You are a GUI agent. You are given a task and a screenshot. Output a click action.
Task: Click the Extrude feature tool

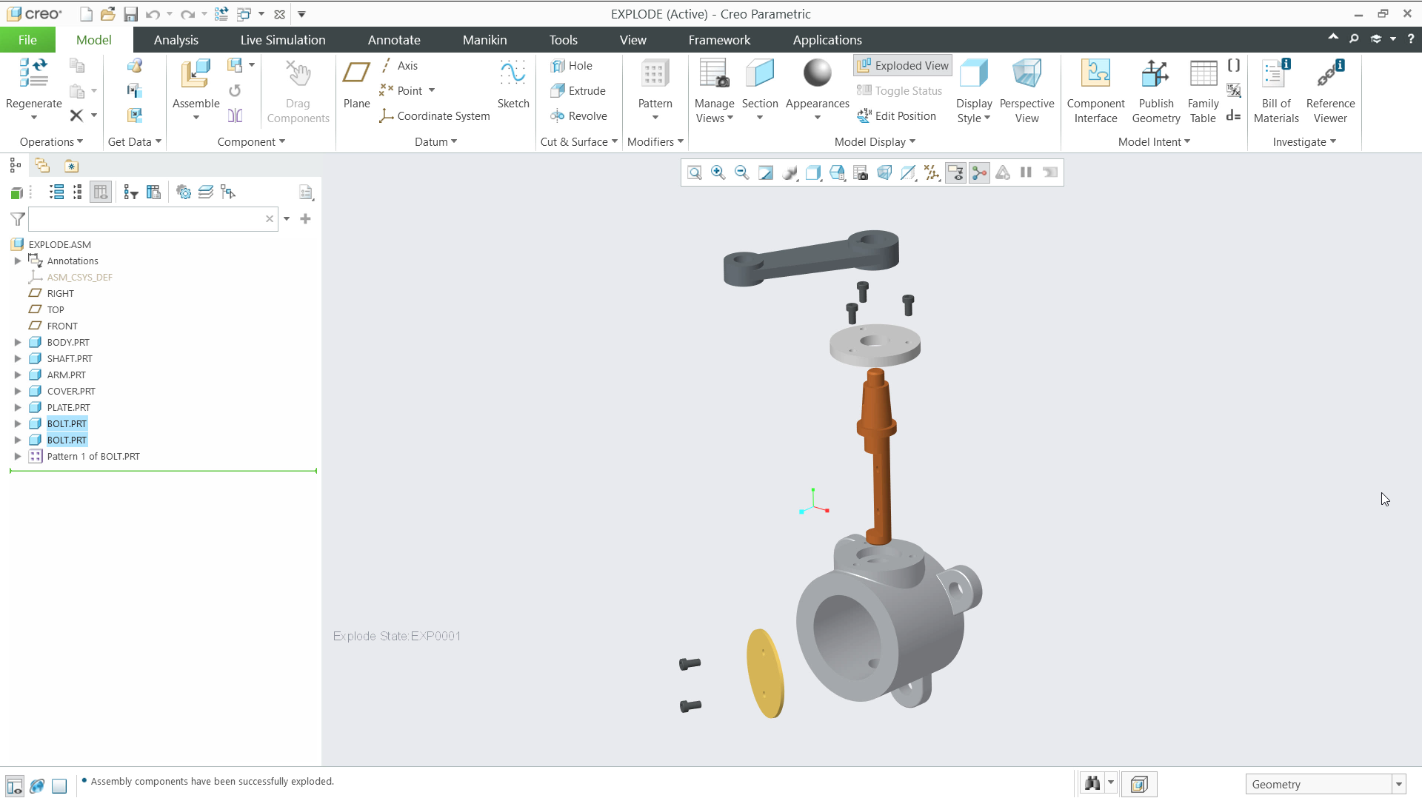coord(578,91)
